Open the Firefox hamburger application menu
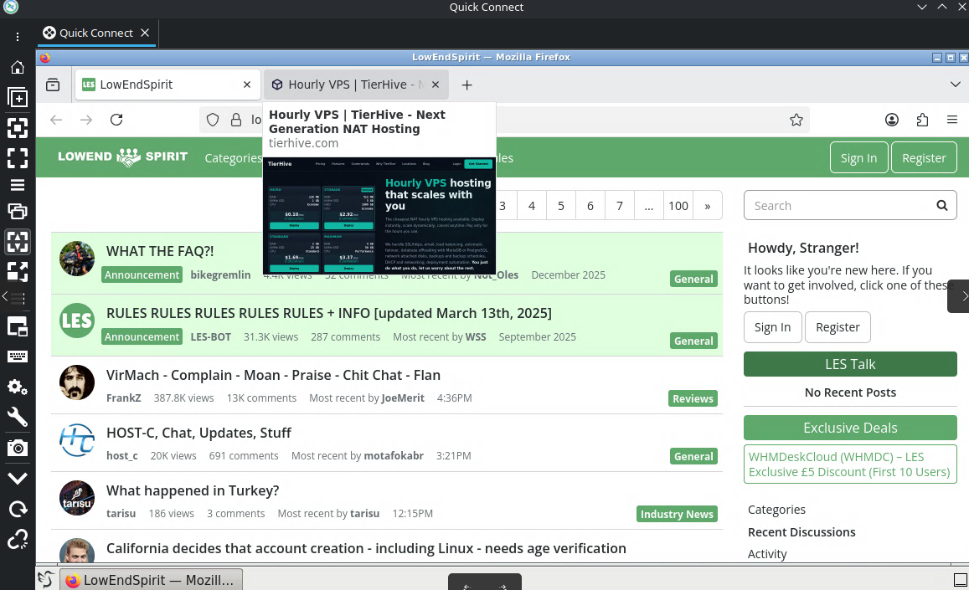Image resolution: width=969 pixels, height=590 pixels. point(952,120)
